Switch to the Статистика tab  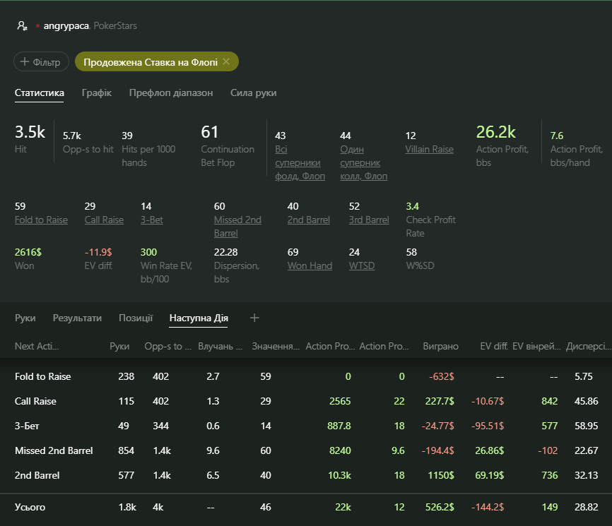(40, 92)
